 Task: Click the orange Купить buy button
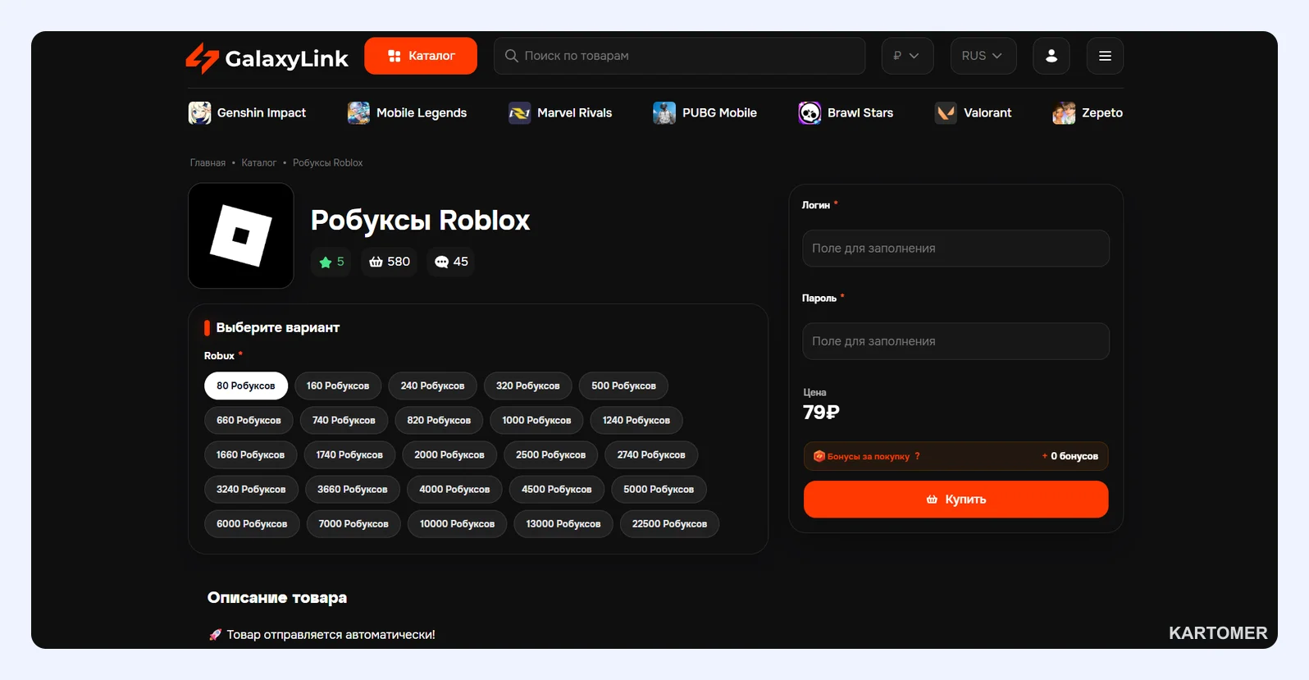pos(956,499)
